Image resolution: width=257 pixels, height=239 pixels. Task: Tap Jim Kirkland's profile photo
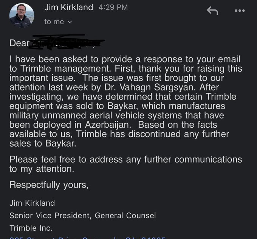pyautogui.click(x=22, y=15)
